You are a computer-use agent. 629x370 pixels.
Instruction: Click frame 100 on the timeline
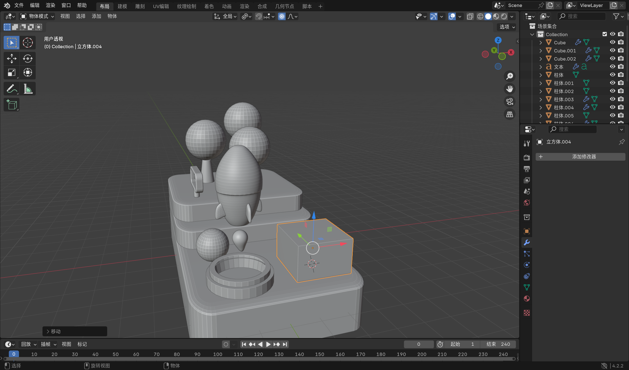[x=218, y=354]
